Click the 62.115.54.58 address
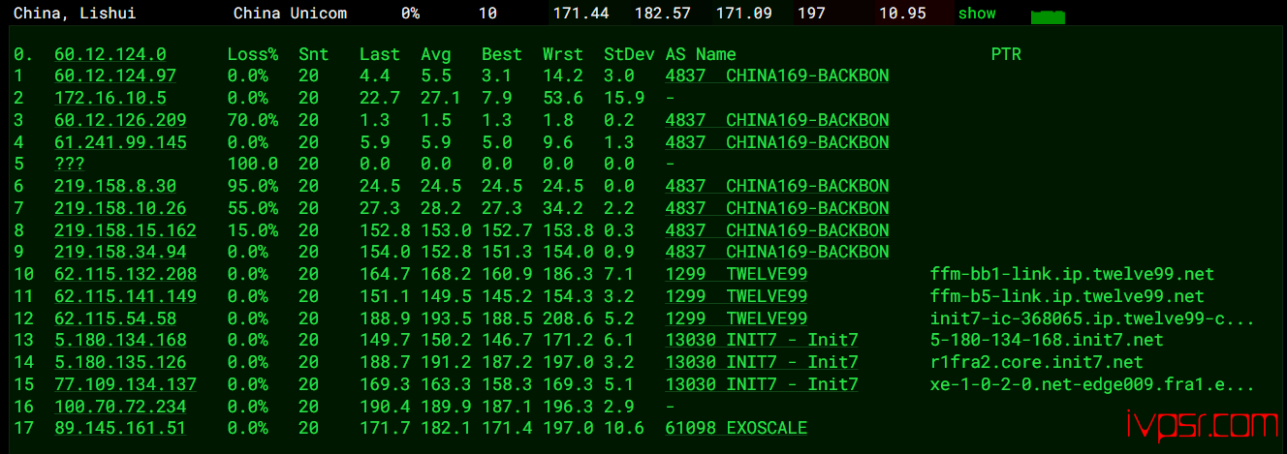 (115, 318)
